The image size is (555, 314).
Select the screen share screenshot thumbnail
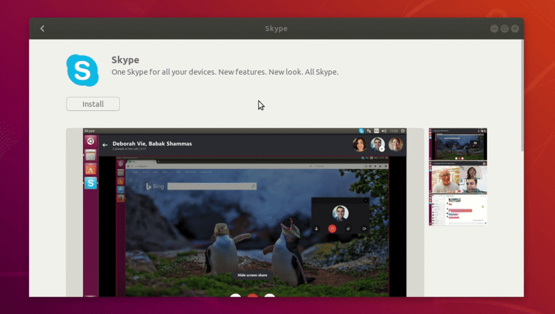tap(457, 144)
